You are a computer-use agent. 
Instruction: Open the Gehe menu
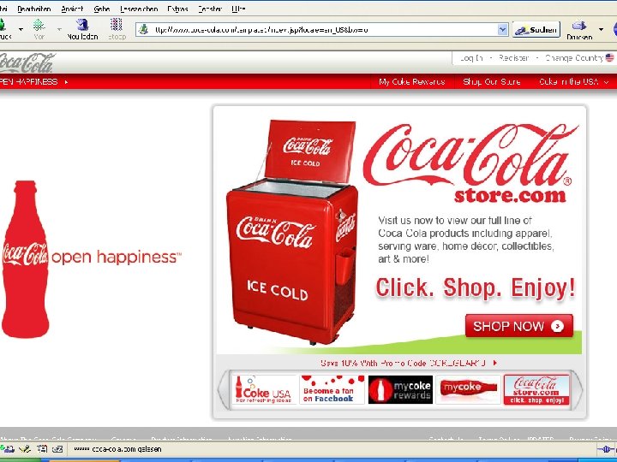tap(101, 9)
